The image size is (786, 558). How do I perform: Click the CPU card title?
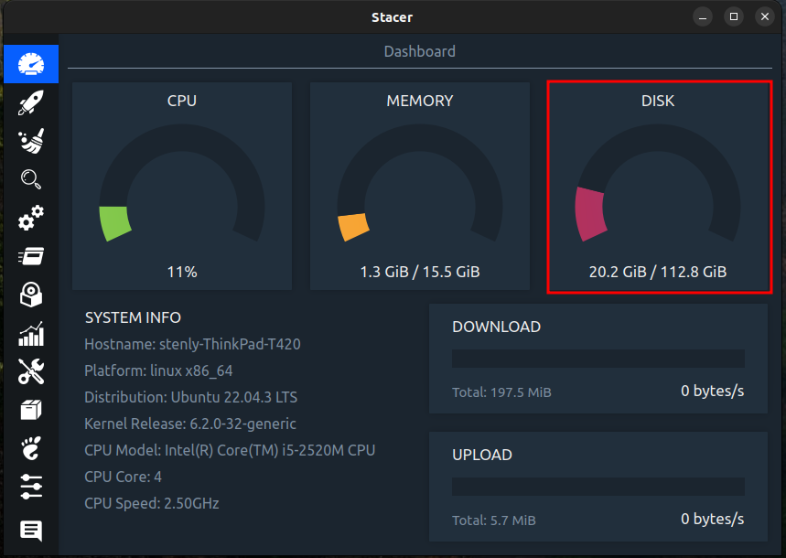tap(182, 101)
